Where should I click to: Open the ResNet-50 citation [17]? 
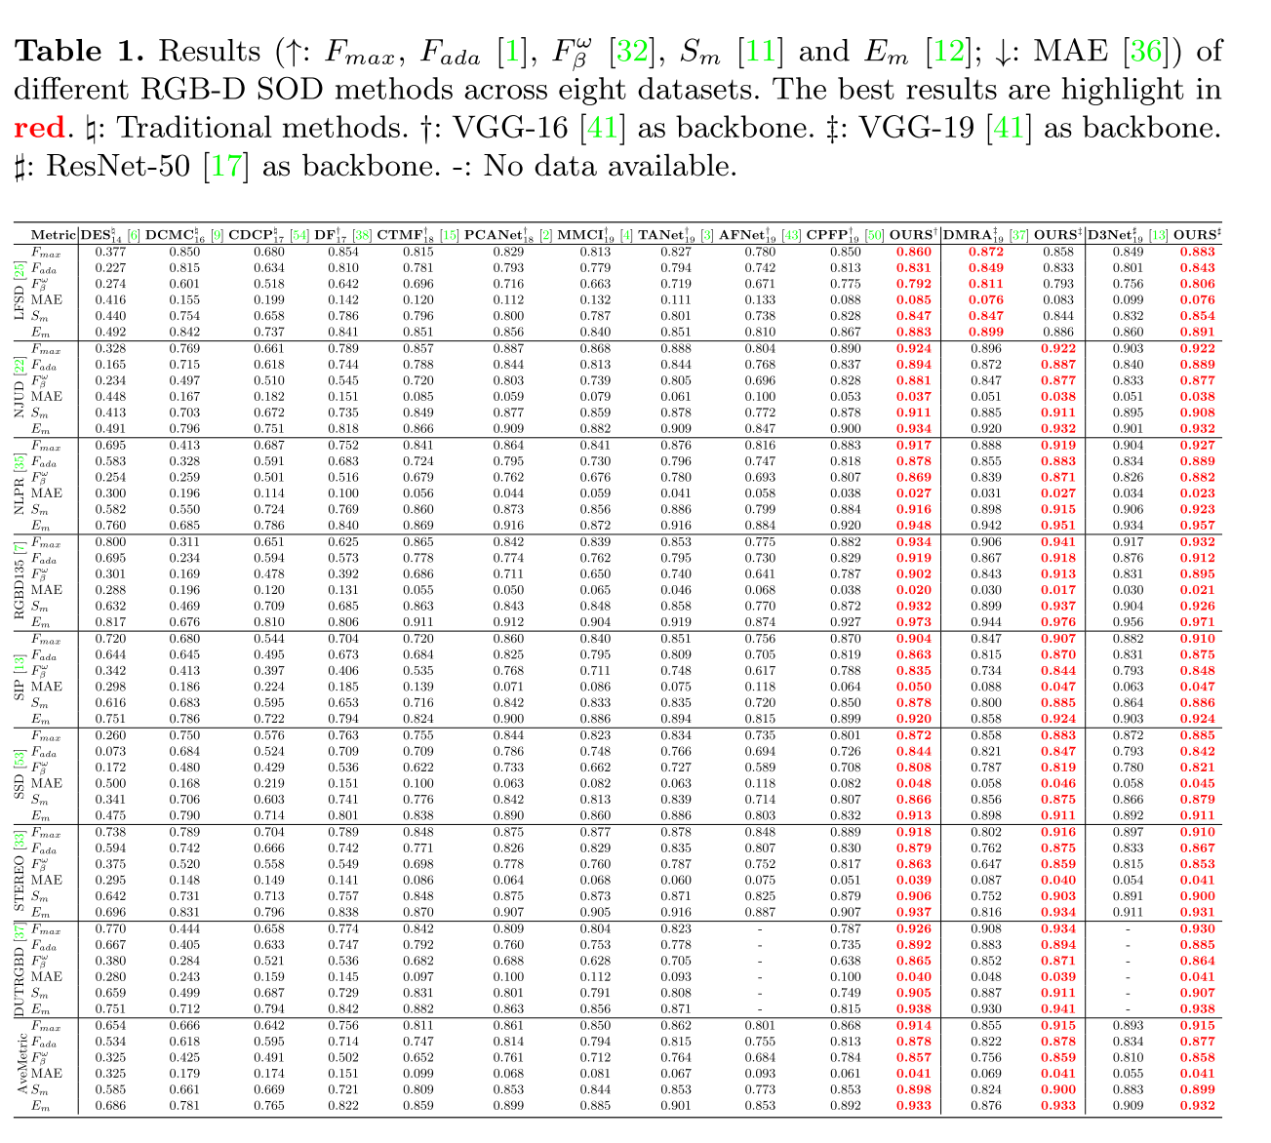(225, 166)
